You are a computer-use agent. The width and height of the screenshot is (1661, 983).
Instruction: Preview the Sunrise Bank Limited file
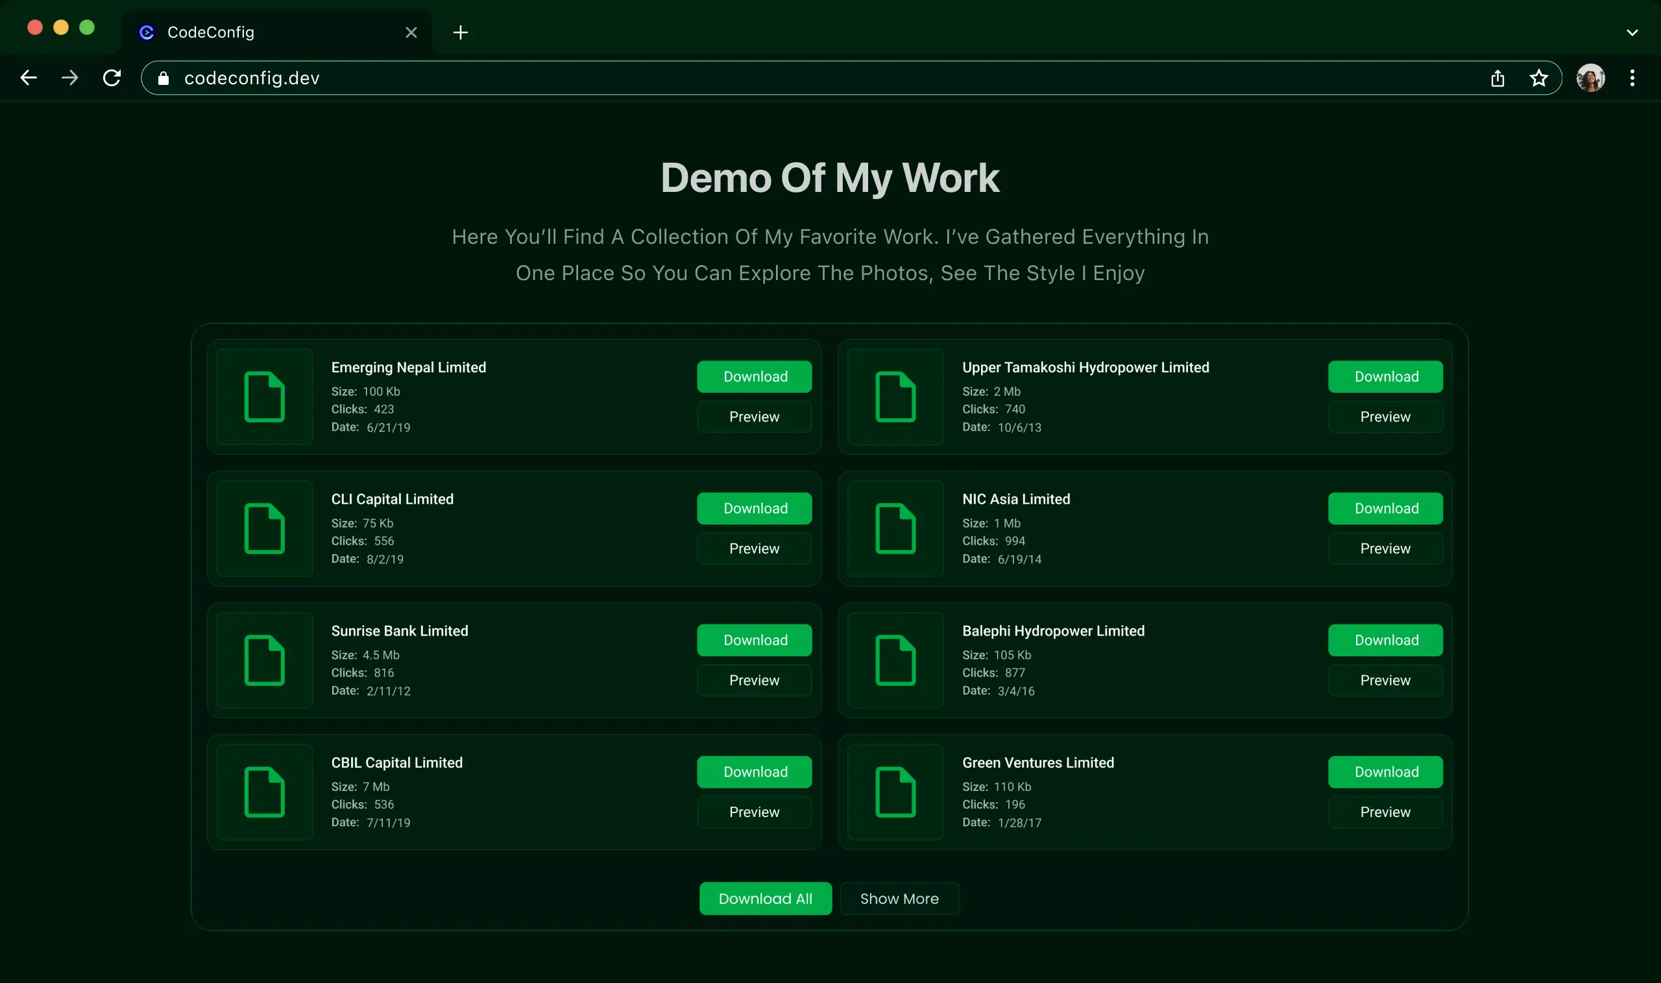coord(755,680)
